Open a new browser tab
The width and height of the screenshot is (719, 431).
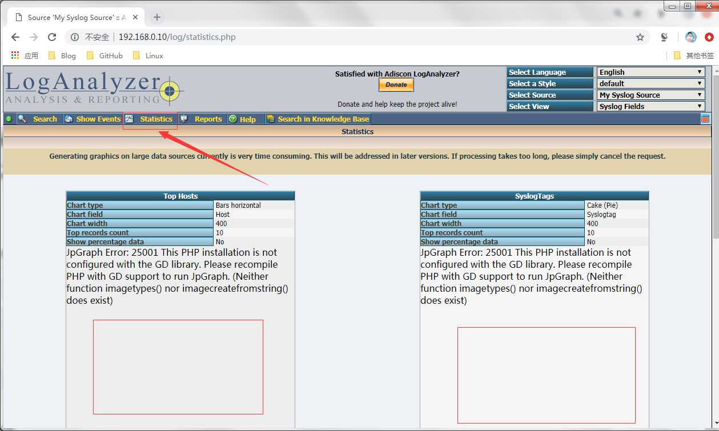tap(157, 17)
